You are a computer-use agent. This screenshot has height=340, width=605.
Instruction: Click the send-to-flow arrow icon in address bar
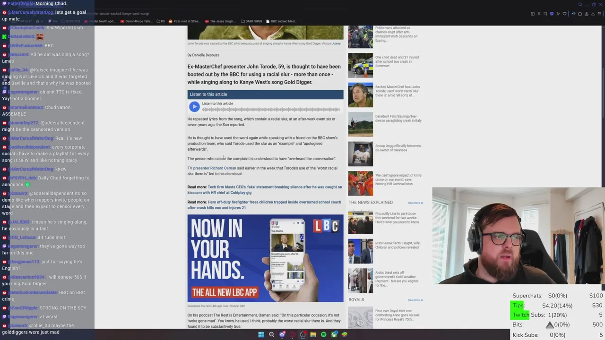click(x=558, y=14)
